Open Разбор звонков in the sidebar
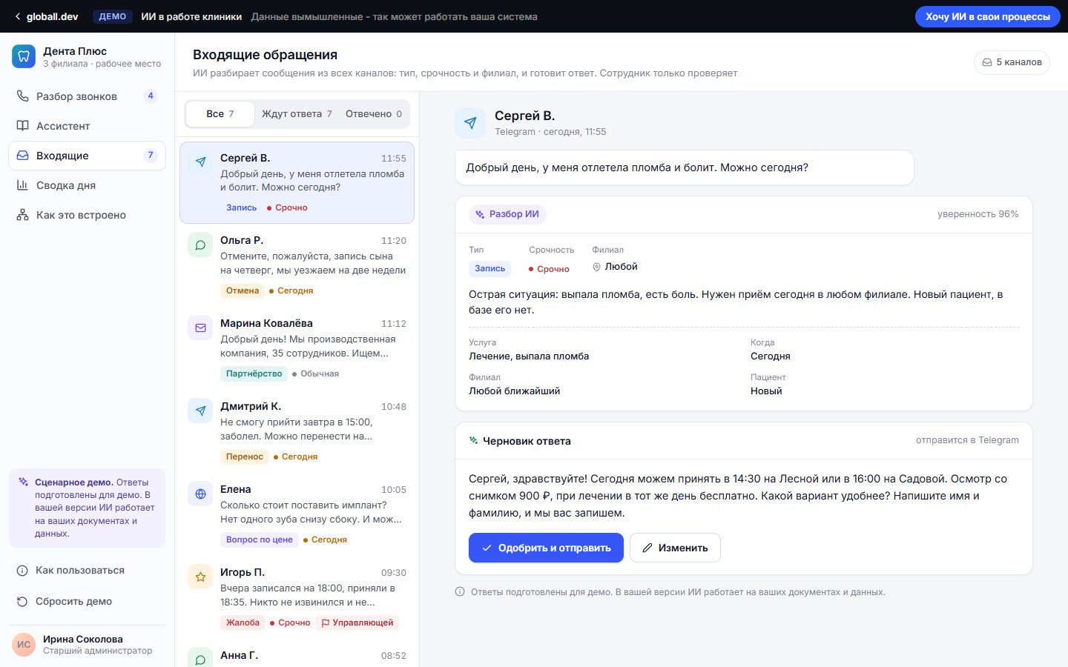The image size is (1068, 667). coord(87,96)
